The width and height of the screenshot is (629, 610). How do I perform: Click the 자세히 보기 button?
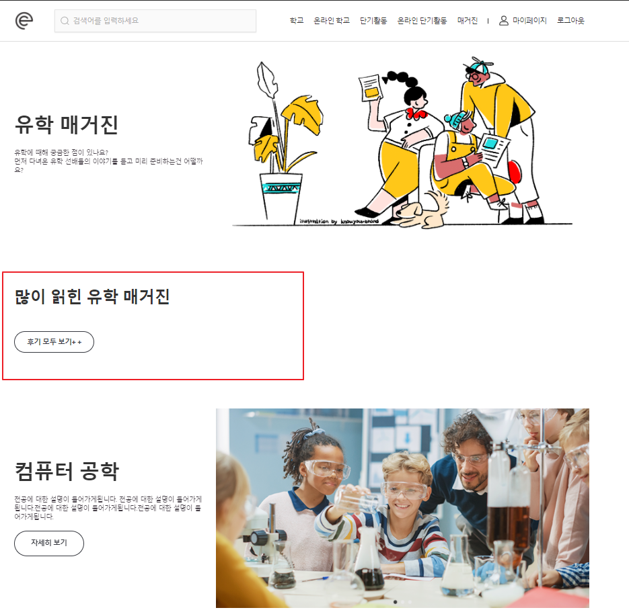click(49, 543)
